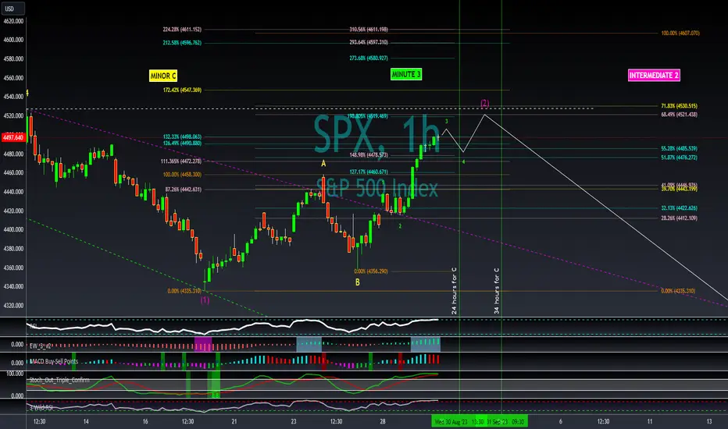Select the magenta (2) wave label
Screen dimensions: 728x429
[485, 103]
